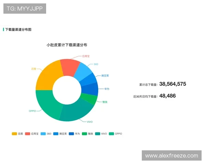
Task: Click the chart title 小肚皮累计下载渠道分布
Action: click(67, 45)
